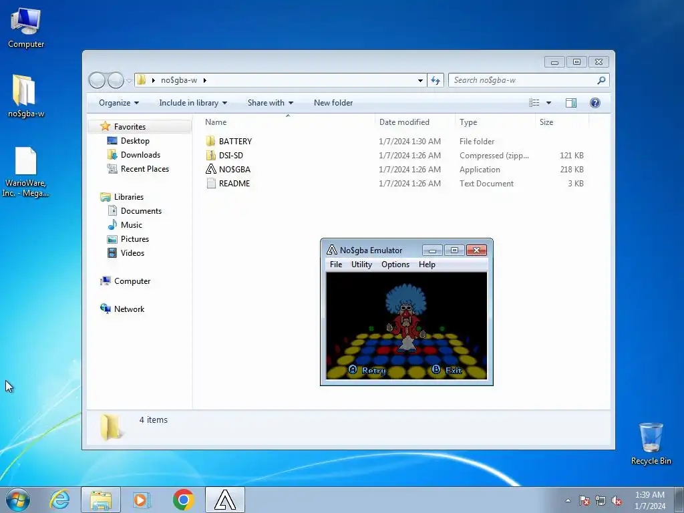
Task: Open the Share with dropdown
Action: (270, 103)
